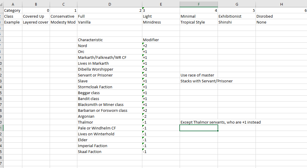Click 'Stacks with Servant/Prisoner' note
The width and height of the screenshot is (307, 168).
click(206, 81)
